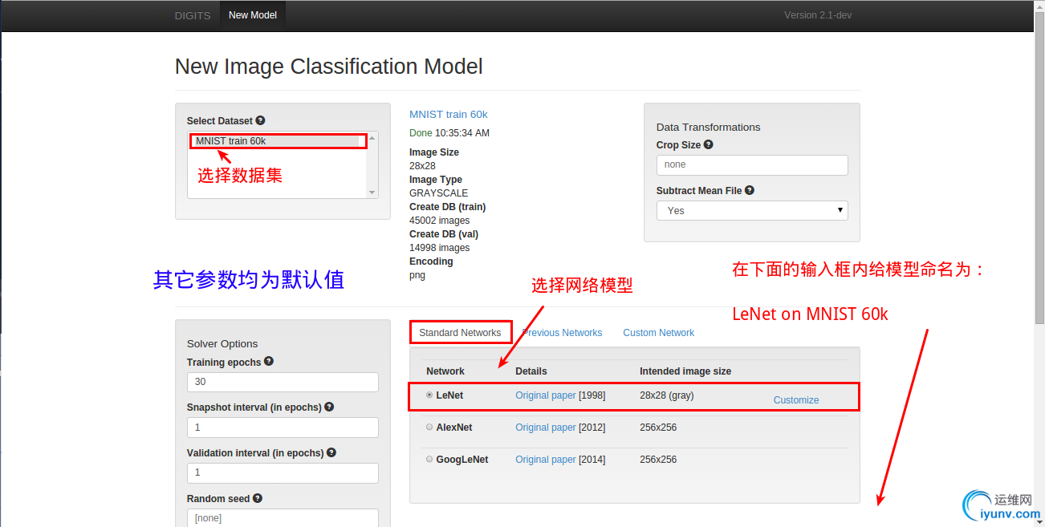
Task: Focus the Validation interval input field
Action: pos(283,473)
